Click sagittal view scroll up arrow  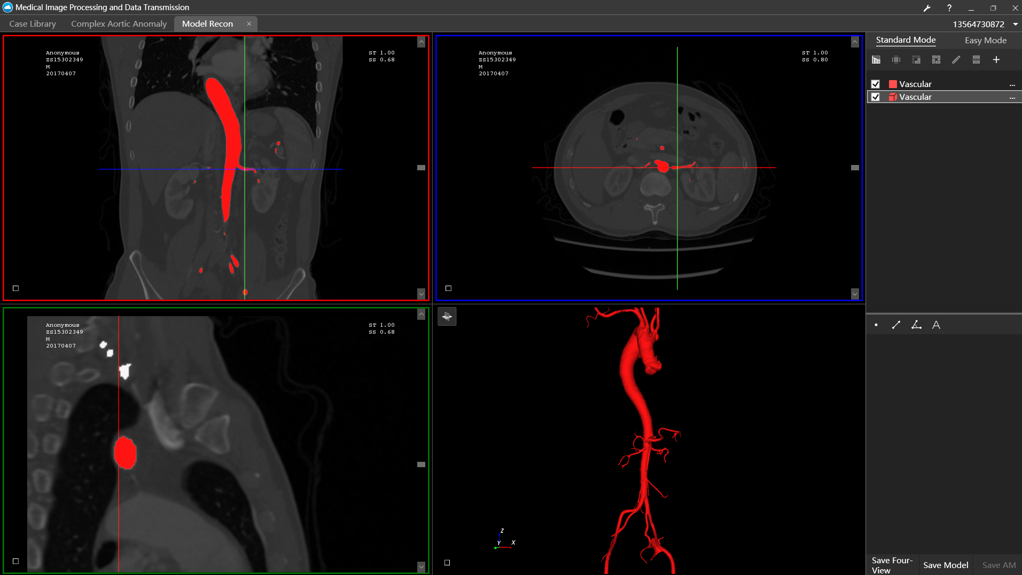click(x=422, y=314)
